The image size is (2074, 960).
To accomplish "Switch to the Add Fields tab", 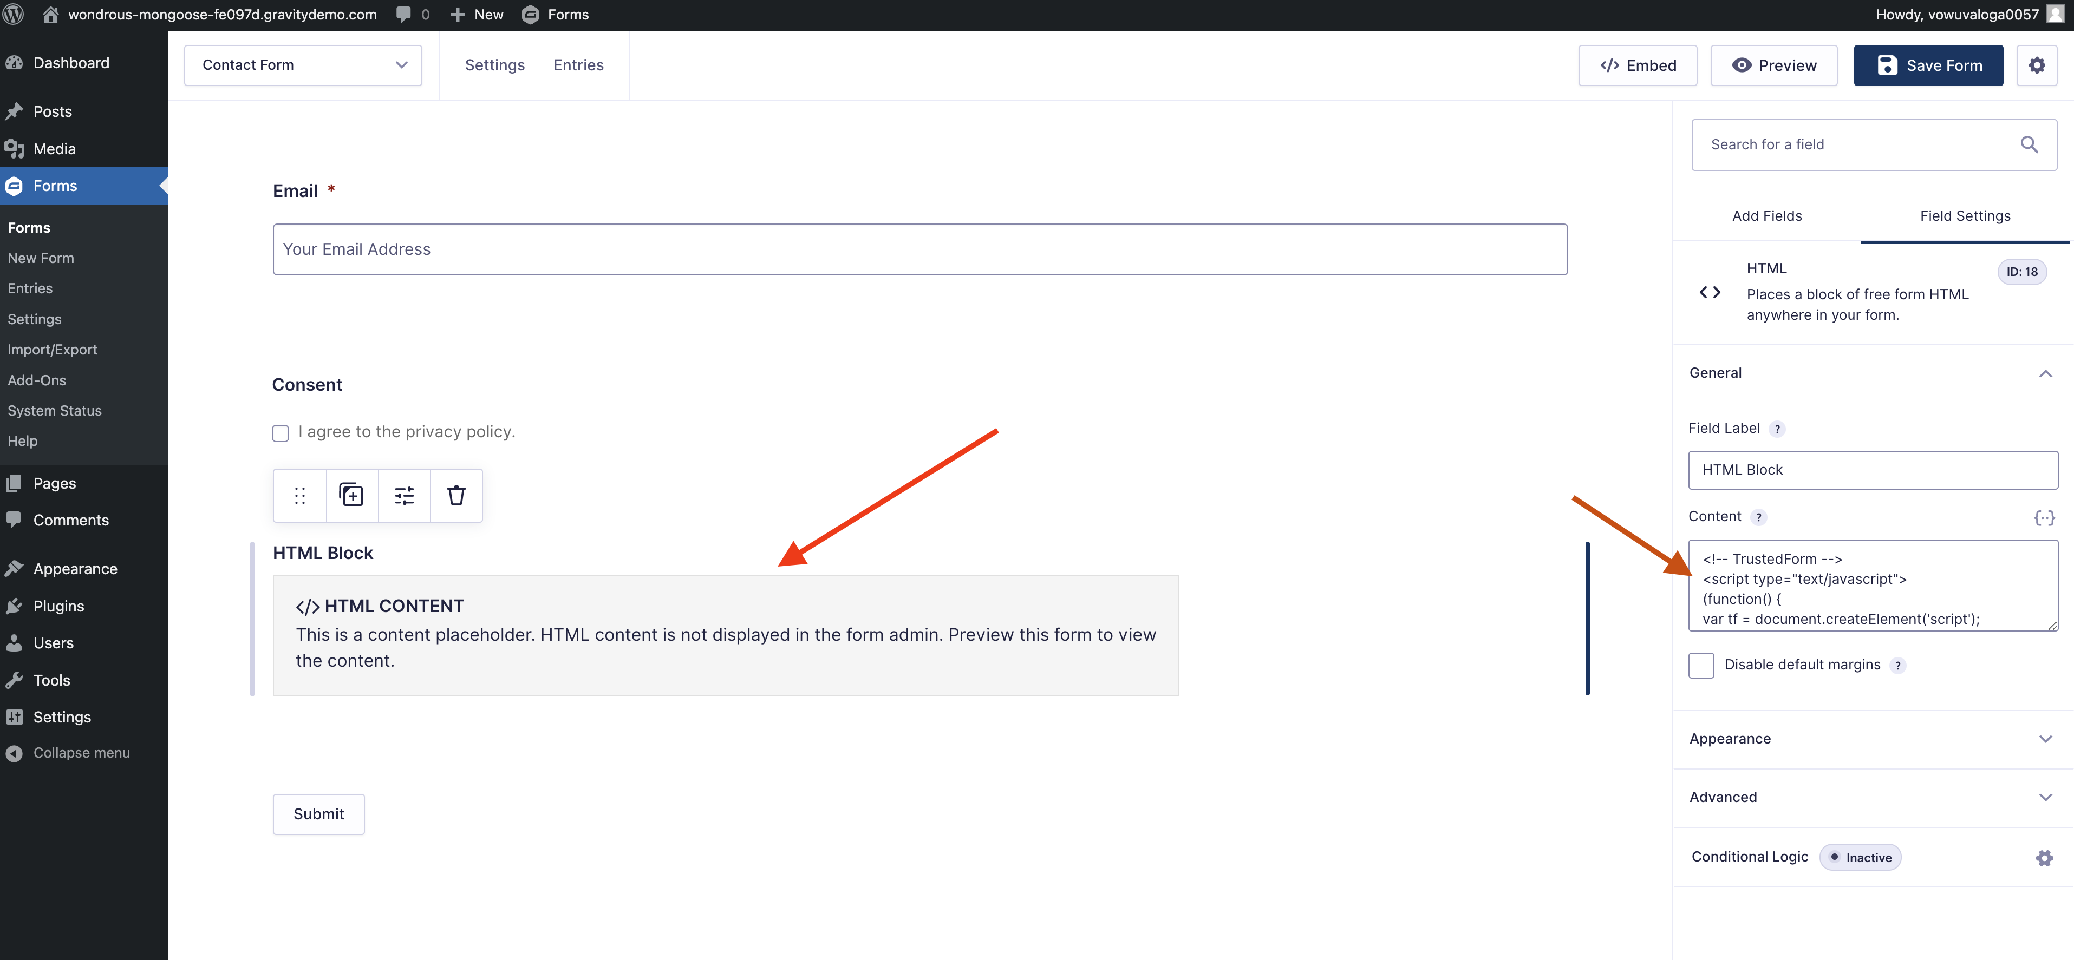I will point(1766,216).
